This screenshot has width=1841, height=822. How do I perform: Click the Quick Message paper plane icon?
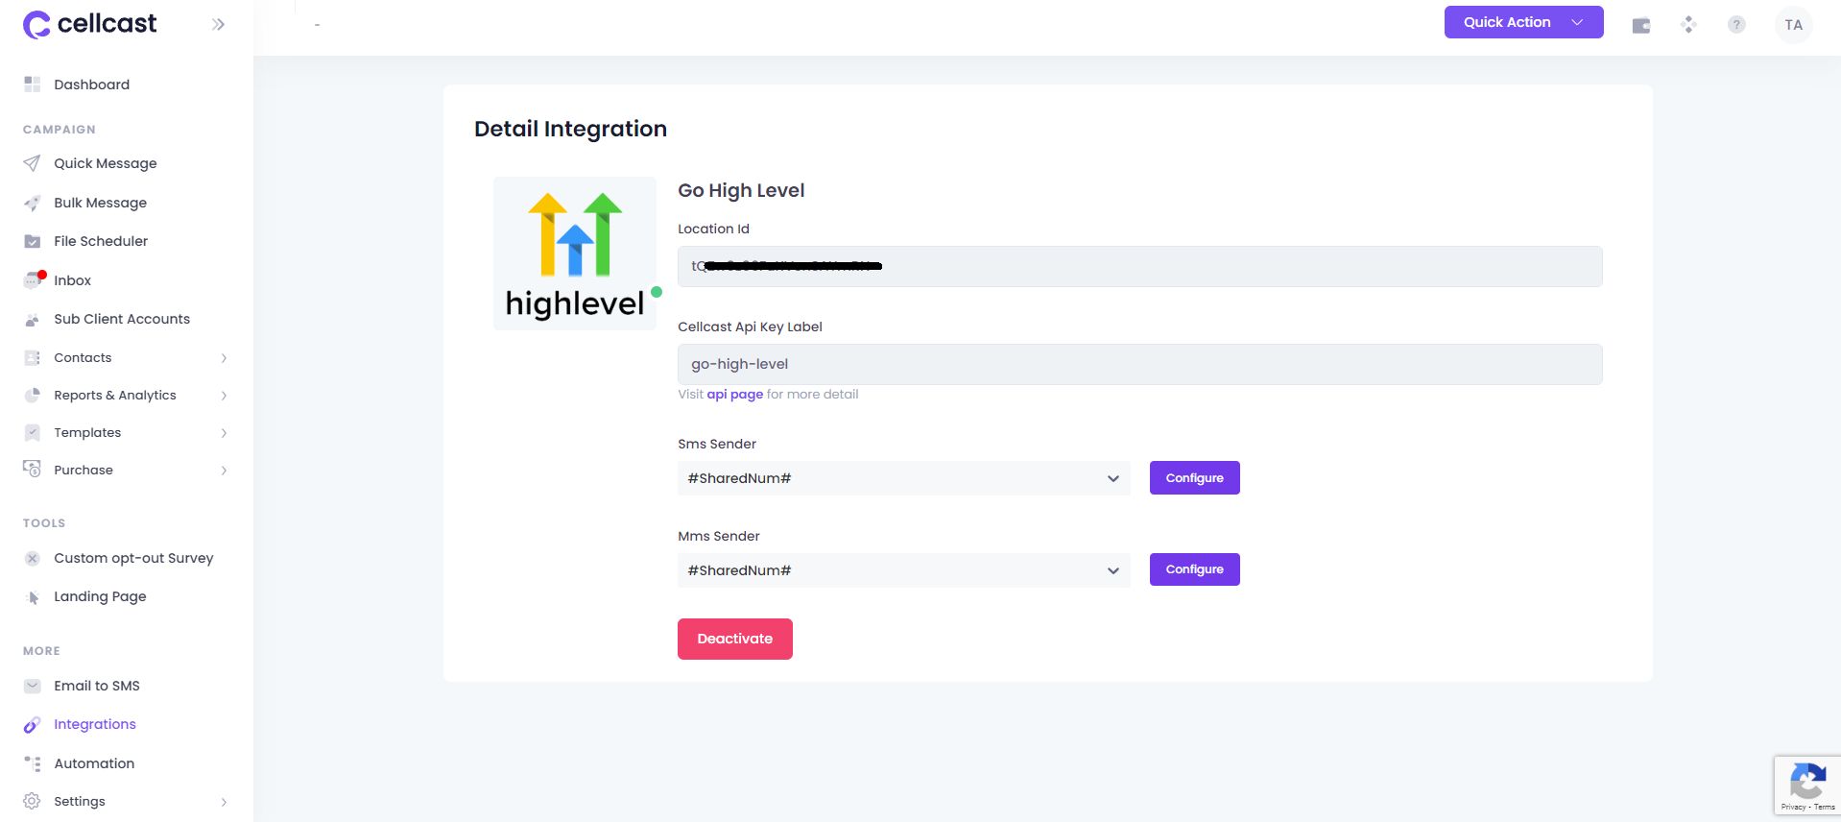33,163
